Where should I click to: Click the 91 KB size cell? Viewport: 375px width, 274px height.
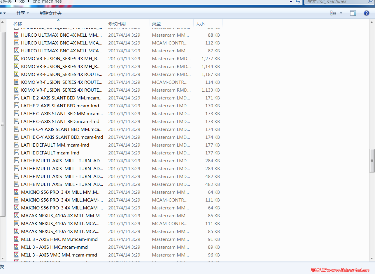[x=214, y=239]
